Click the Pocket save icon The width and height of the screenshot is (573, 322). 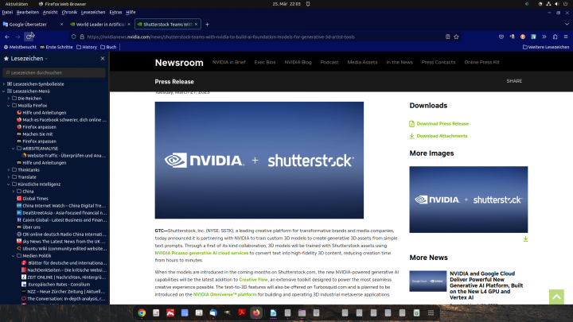[x=501, y=37]
